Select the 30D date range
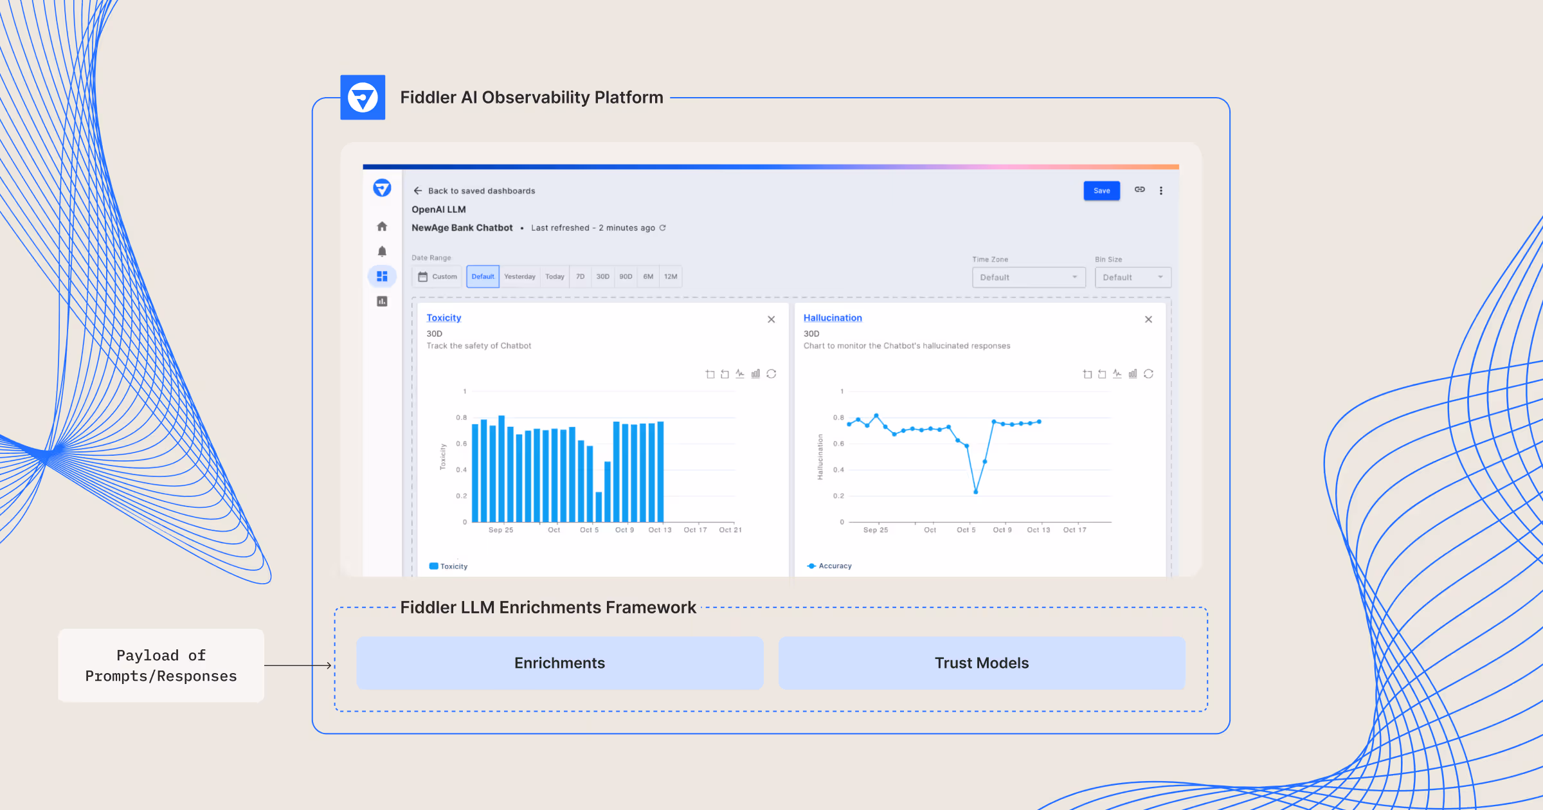 coord(602,276)
